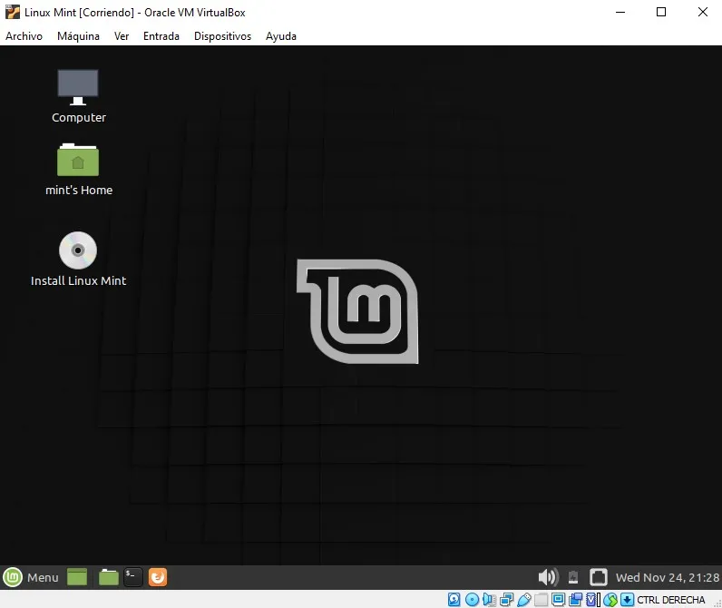Launch Firefox from the panel
Image resolution: width=722 pixels, height=608 pixels.
tap(158, 577)
